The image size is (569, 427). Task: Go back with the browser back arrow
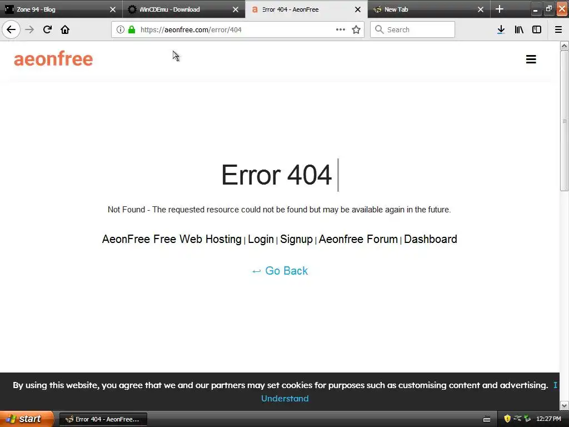[x=11, y=30]
